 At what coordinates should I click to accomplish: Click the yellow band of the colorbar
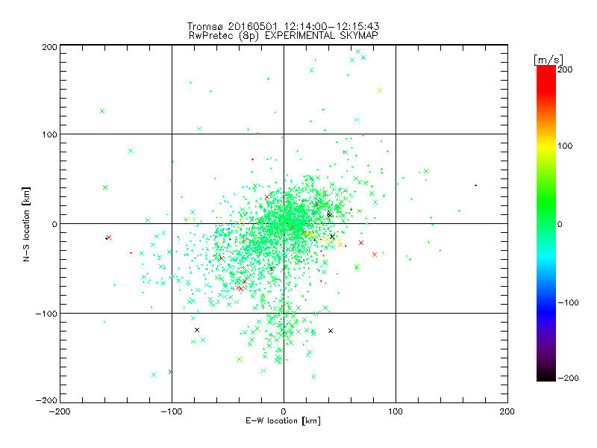coord(546,146)
